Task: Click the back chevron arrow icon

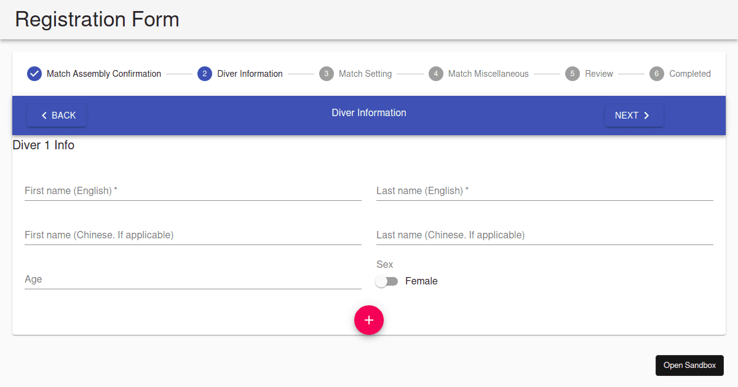Action: (44, 115)
